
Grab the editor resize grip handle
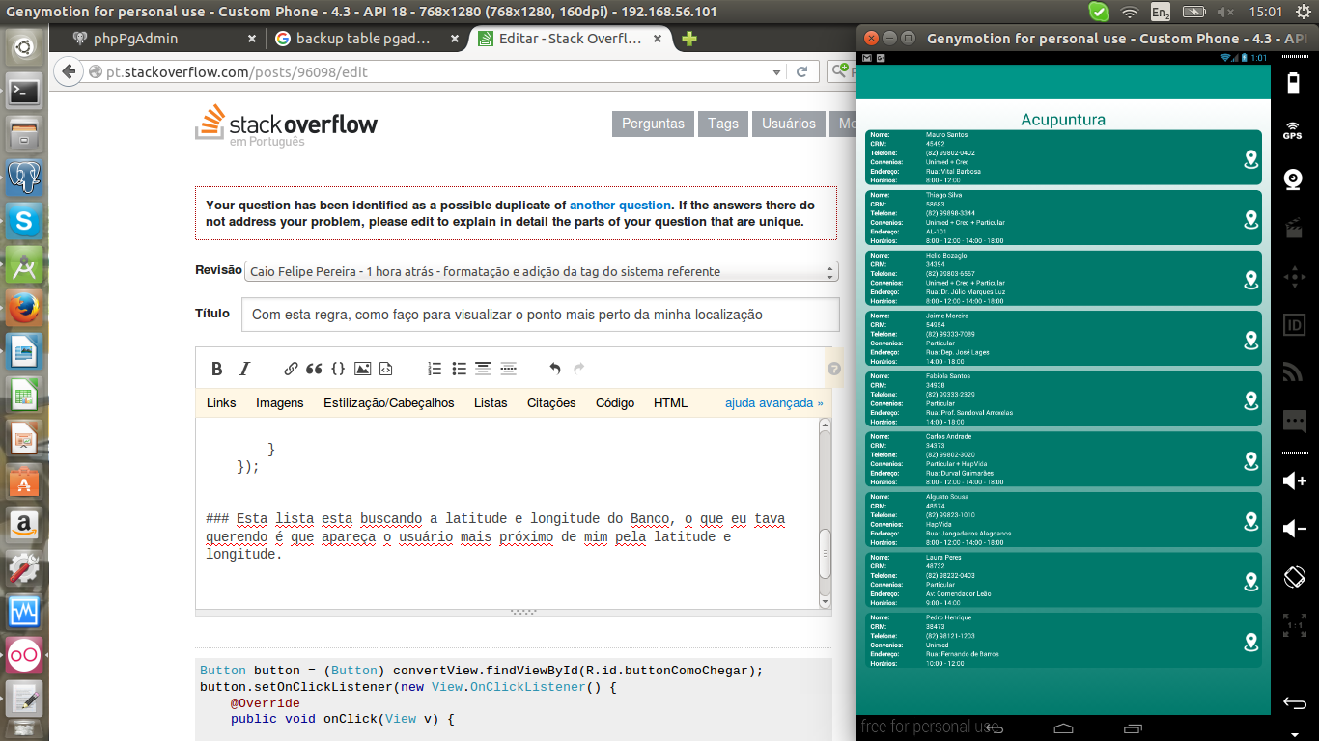[523, 612]
